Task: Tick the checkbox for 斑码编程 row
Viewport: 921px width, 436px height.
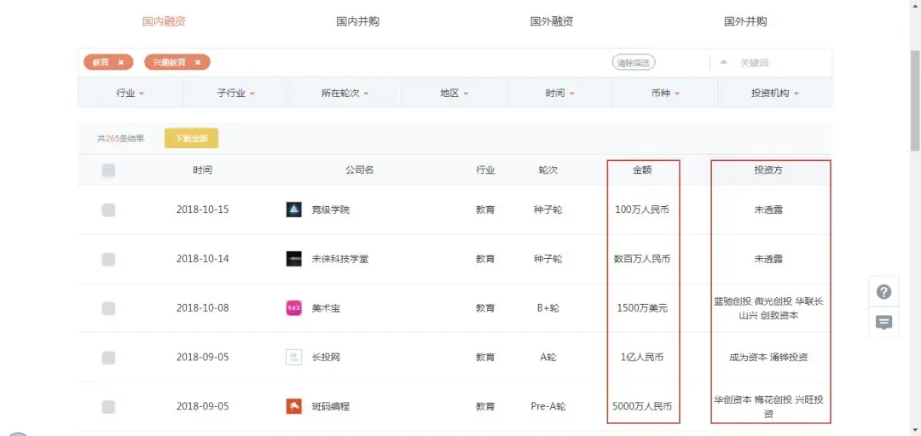Action: click(x=108, y=406)
